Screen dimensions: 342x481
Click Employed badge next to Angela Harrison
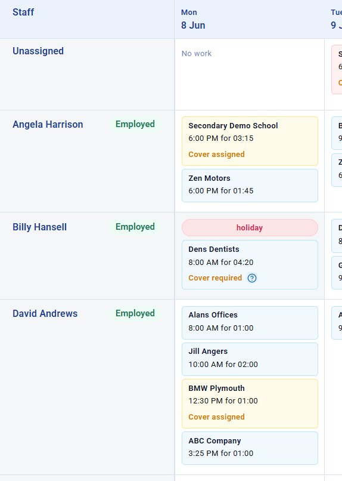135,124
